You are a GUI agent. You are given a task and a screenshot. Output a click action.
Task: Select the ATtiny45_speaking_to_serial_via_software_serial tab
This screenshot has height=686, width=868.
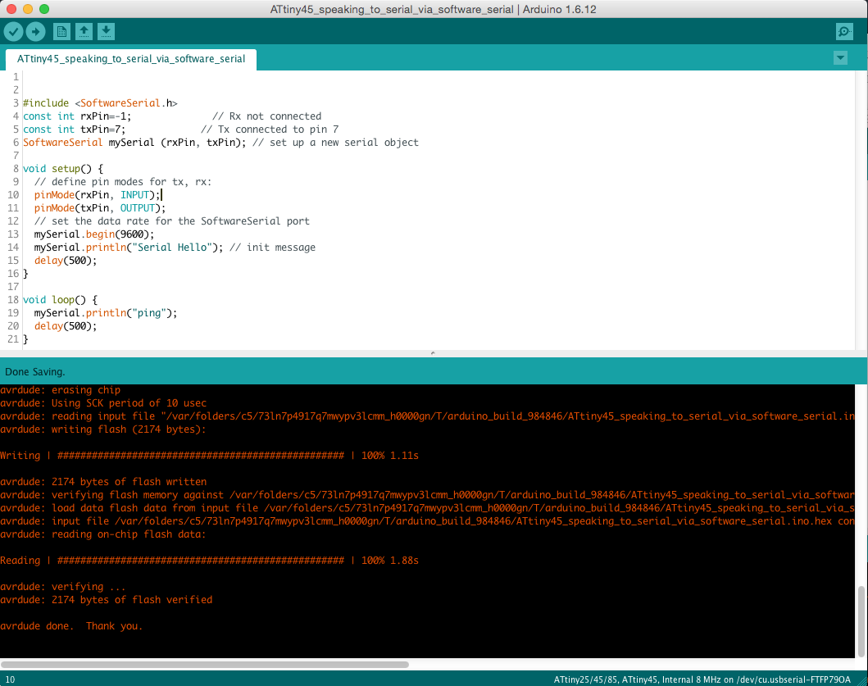click(x=131, y=59)
